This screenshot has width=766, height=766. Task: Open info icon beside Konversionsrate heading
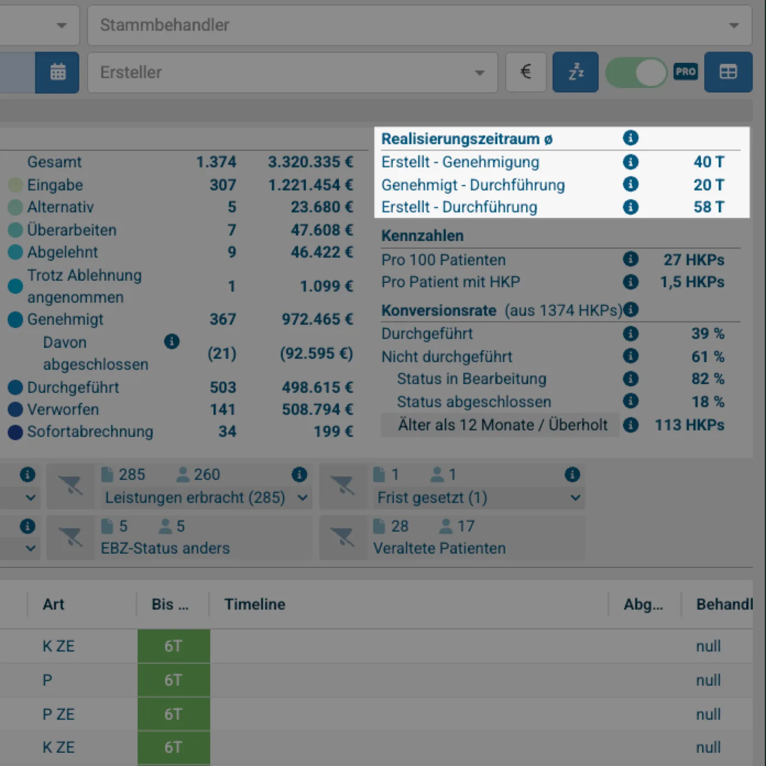630,310
